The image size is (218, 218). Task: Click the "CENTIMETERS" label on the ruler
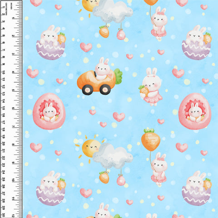point(6,9)
